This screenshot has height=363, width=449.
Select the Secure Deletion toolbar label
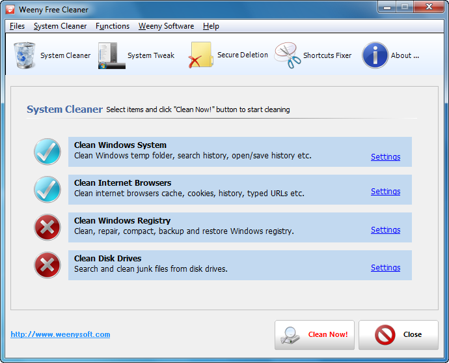click(243, 55)
